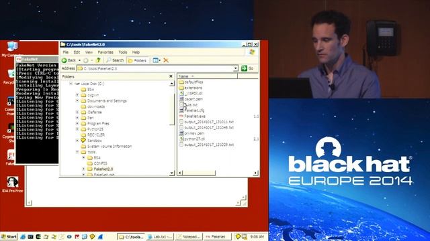This screenshot has height=241, width=430.
Task: Open the Help menu
Action: (x=136, y=52)
